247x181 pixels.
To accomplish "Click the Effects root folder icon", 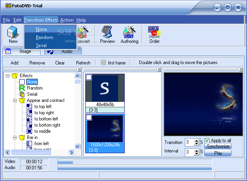I will 15,76.
